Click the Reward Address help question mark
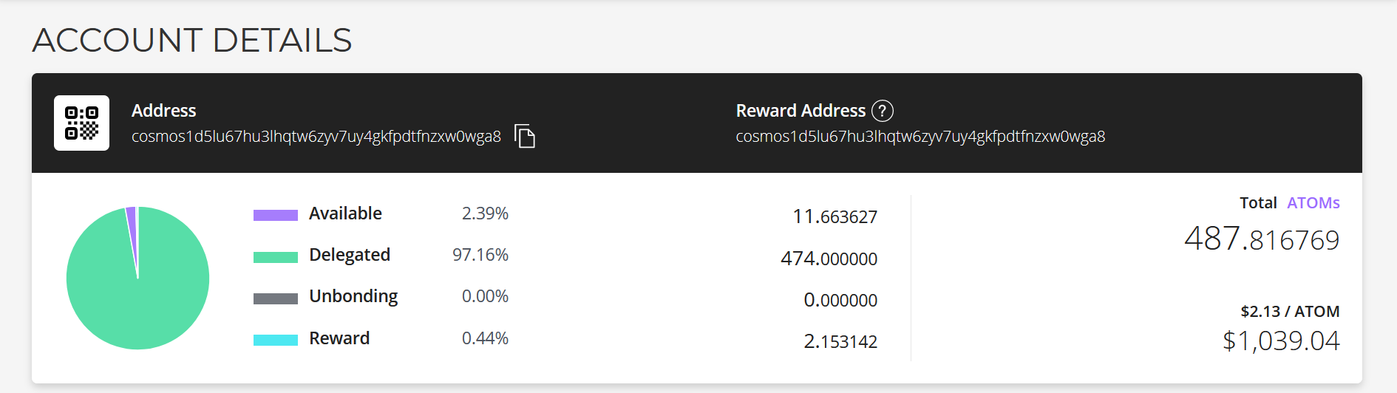The width and height of the screenshot is (1397, 393). 882,111
